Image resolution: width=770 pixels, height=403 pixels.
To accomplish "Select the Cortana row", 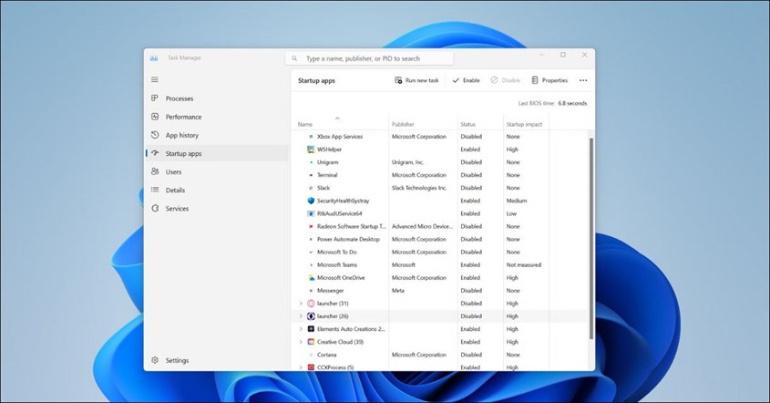I will coord(440,355).
